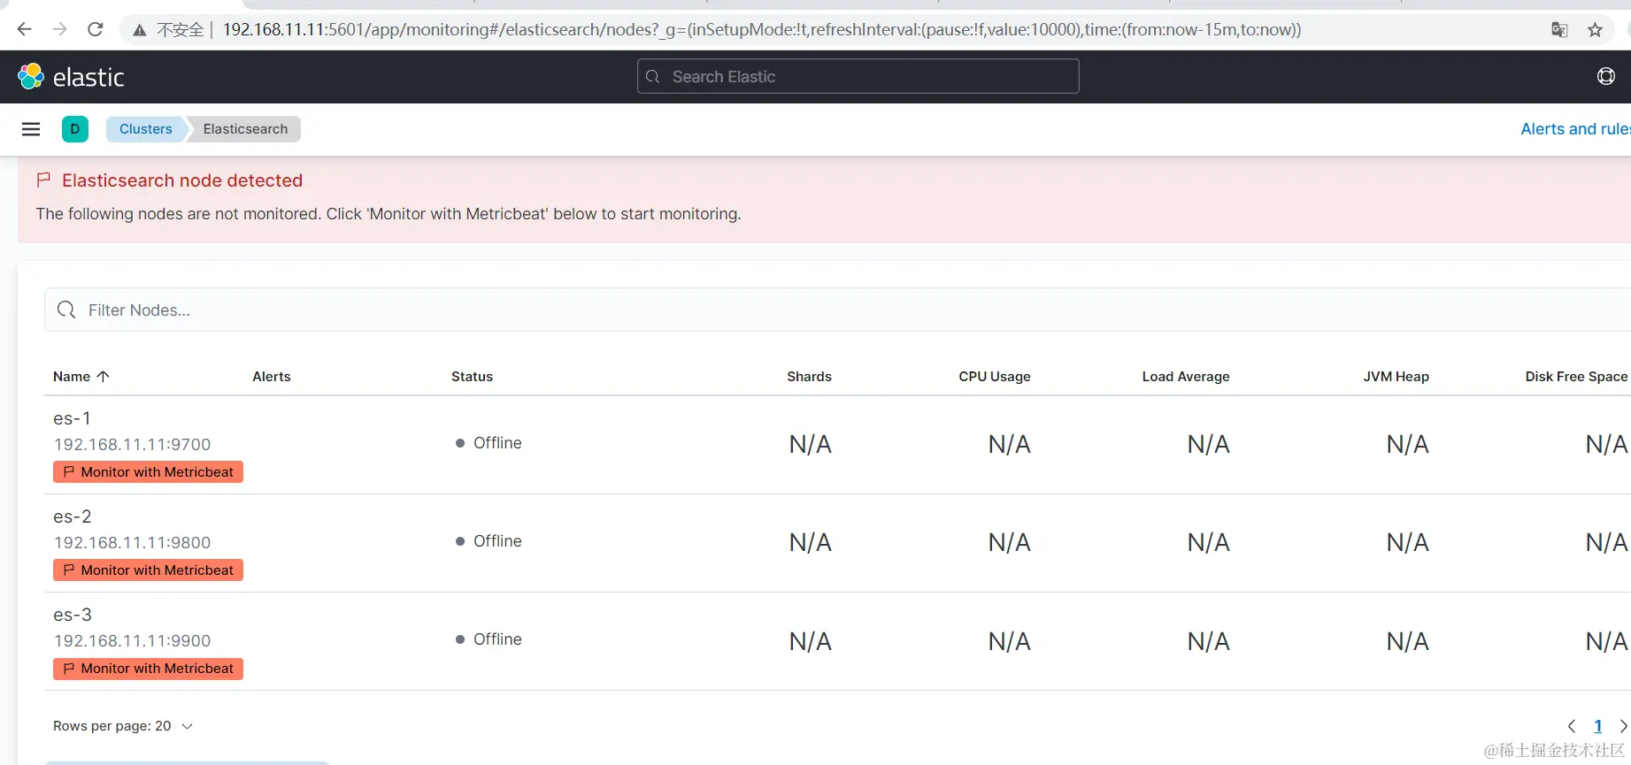
Task: Open node es-1 name
Action: pos(72,418)
